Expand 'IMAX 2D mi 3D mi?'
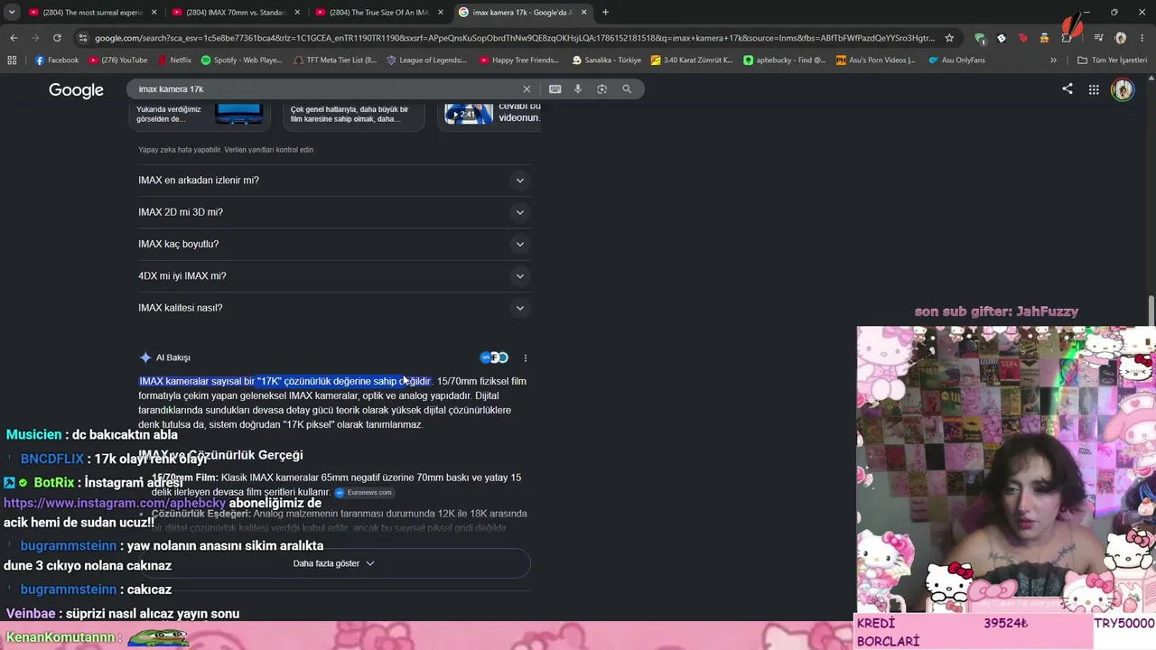This screenshot has height=650, width=1156. tap(333, 212)
